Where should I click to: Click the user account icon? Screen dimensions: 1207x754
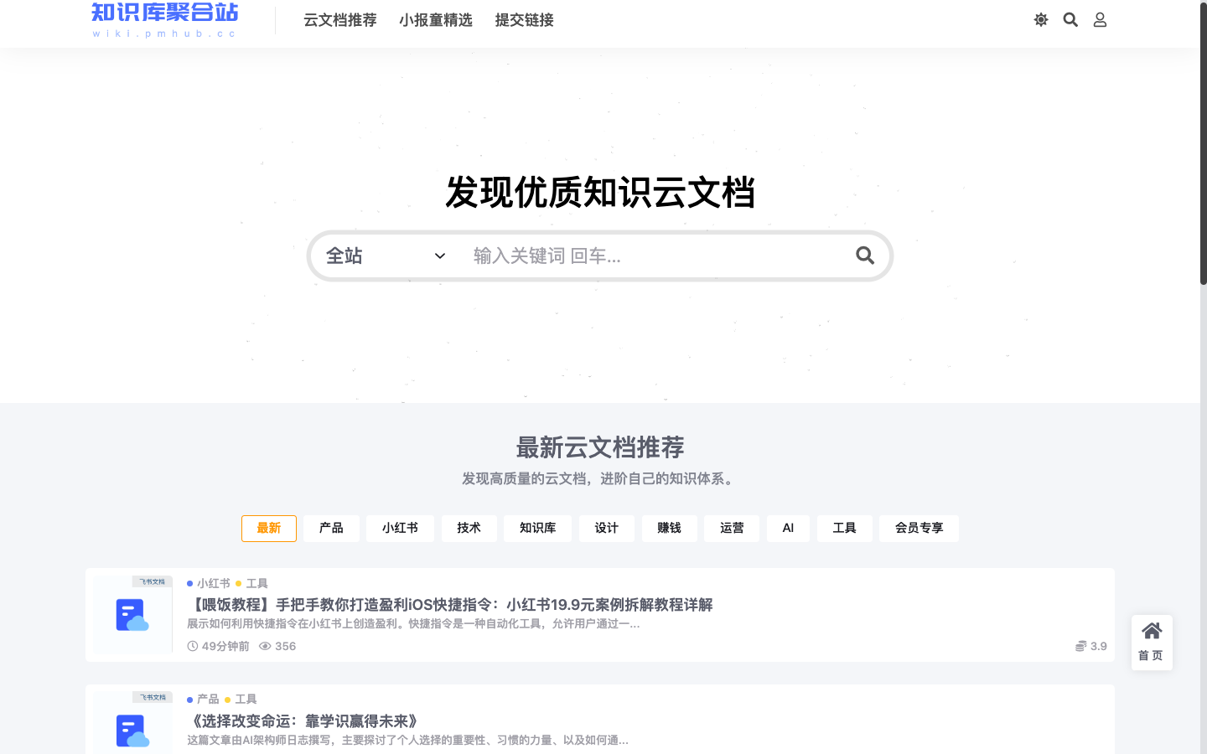tap(1100, 19)
